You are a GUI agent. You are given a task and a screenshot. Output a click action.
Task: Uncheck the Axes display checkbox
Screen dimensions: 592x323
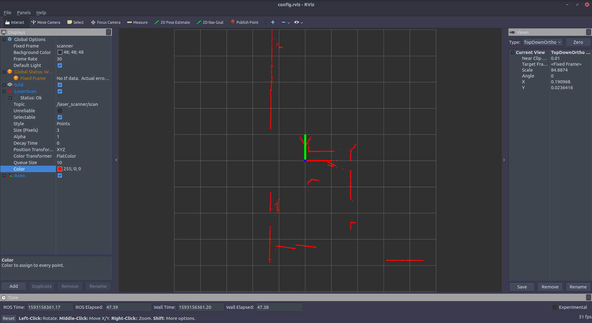[x=60, y=176]
